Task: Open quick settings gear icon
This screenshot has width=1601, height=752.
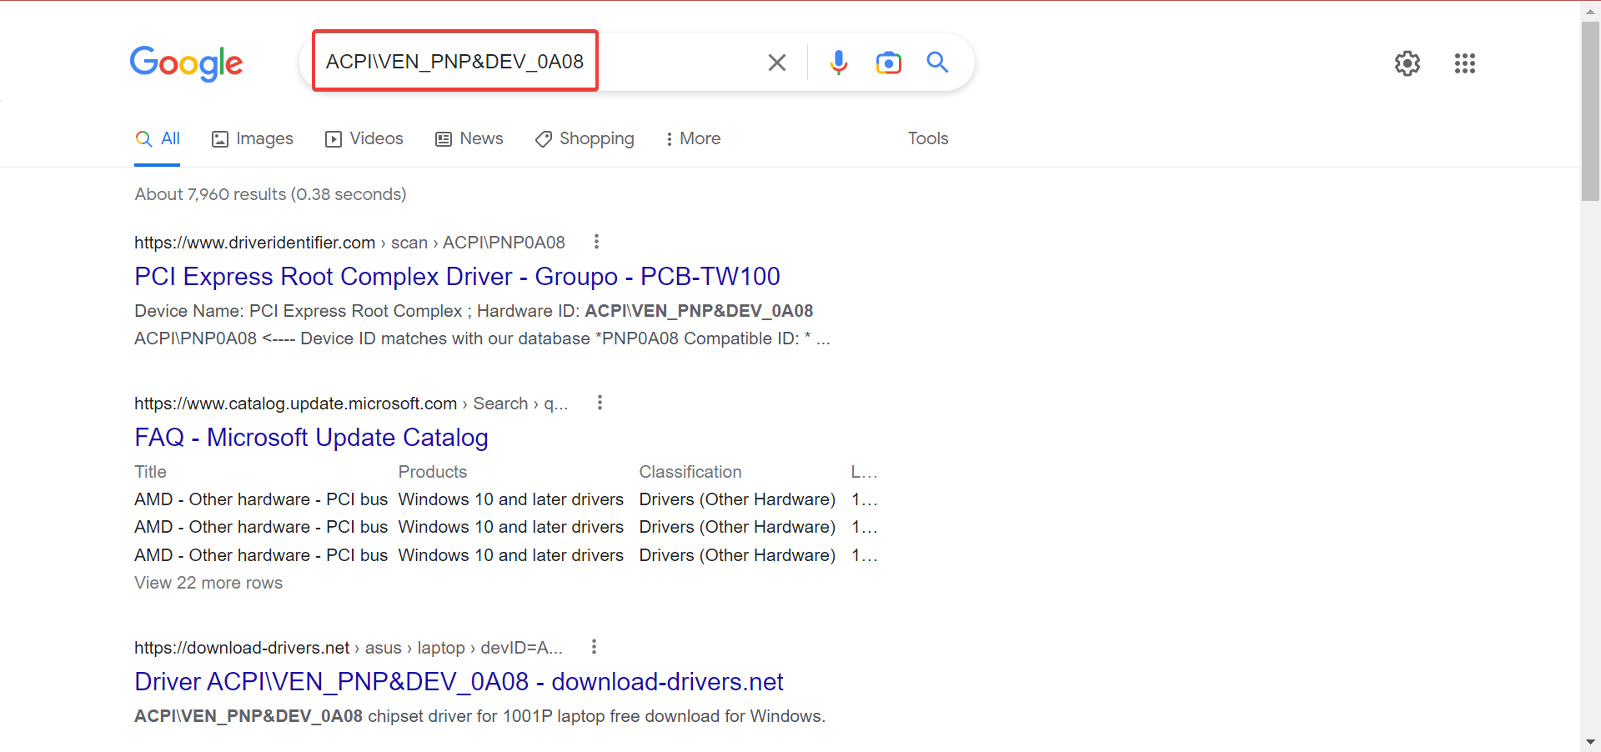Action: (x=1408, y=63)
